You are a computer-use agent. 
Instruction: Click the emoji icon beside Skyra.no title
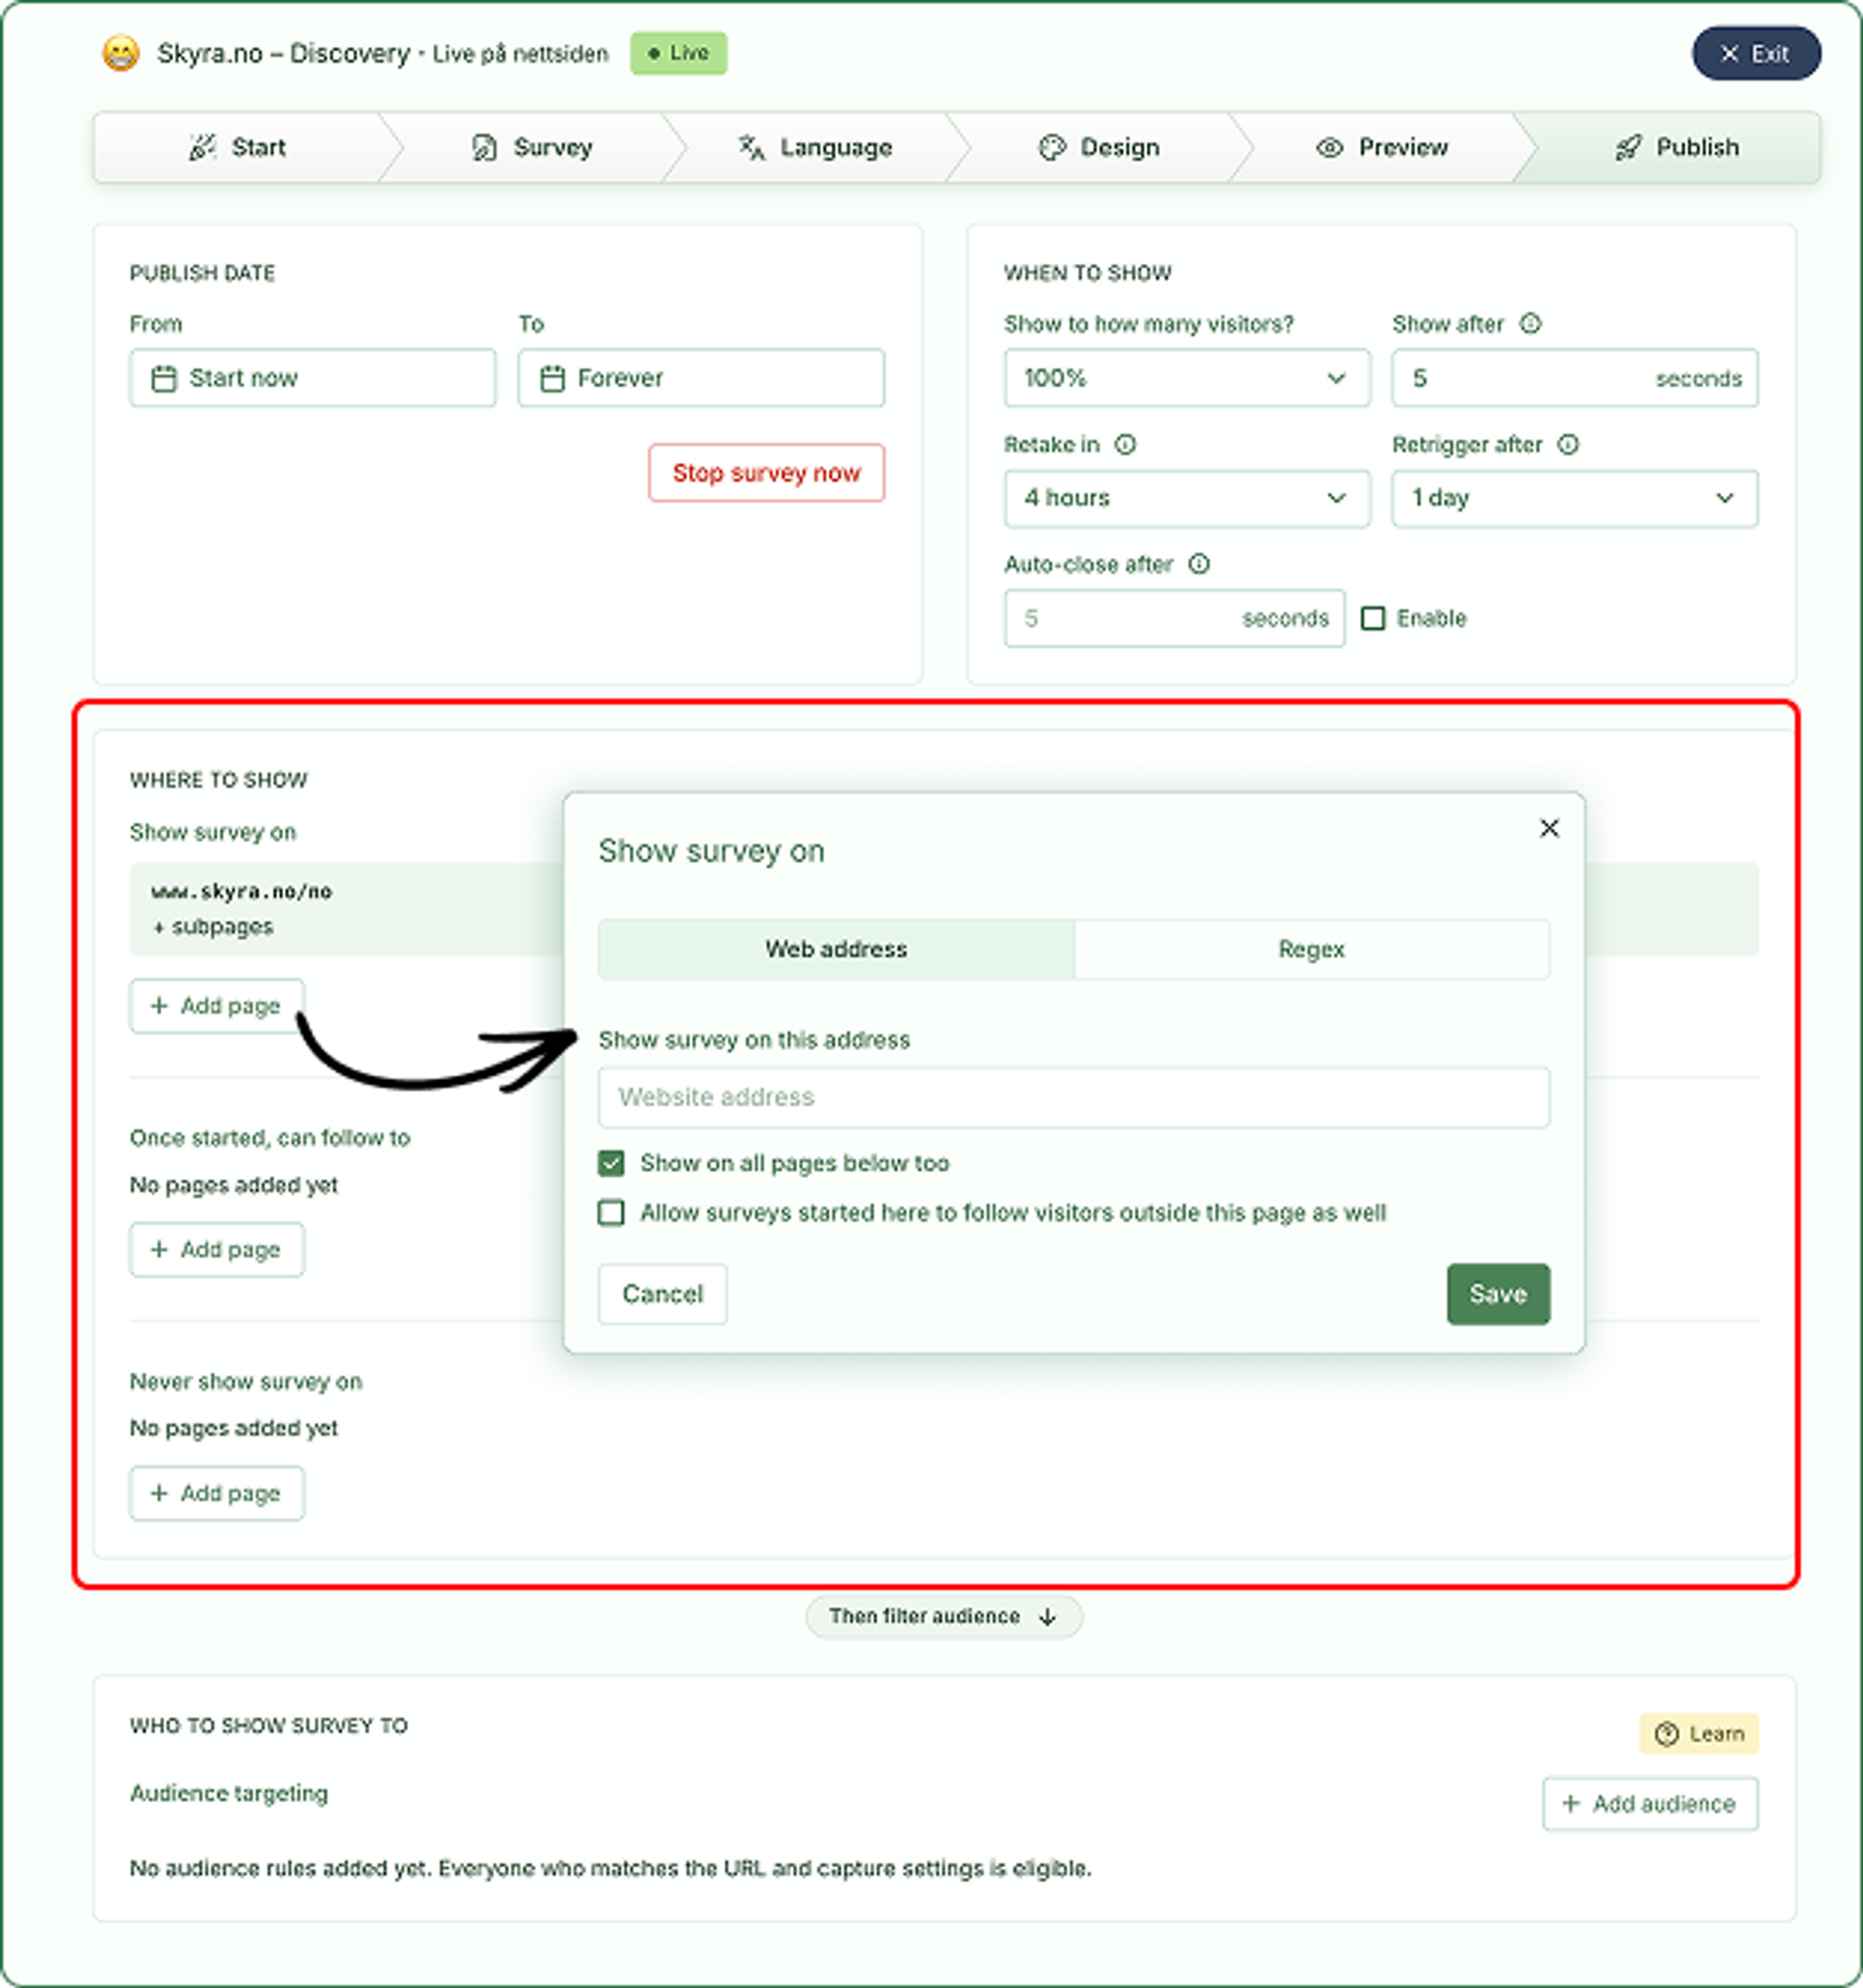(x=121, y=53)
